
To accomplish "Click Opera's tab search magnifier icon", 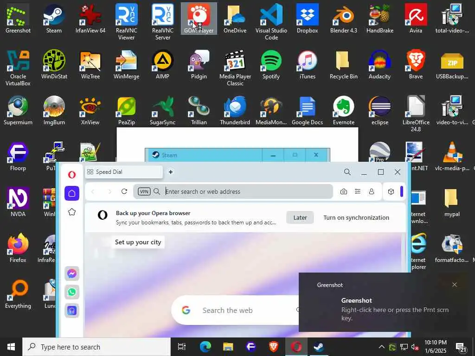I will pyautogui.click(x=347, y=172).
